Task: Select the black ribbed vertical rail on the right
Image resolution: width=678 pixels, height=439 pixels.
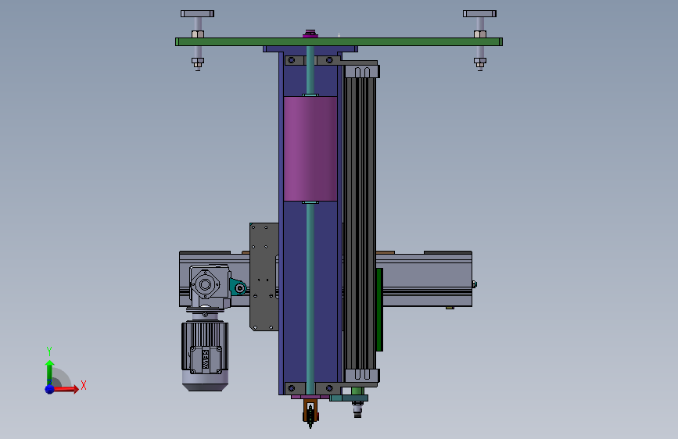Action: click(361, 223)
